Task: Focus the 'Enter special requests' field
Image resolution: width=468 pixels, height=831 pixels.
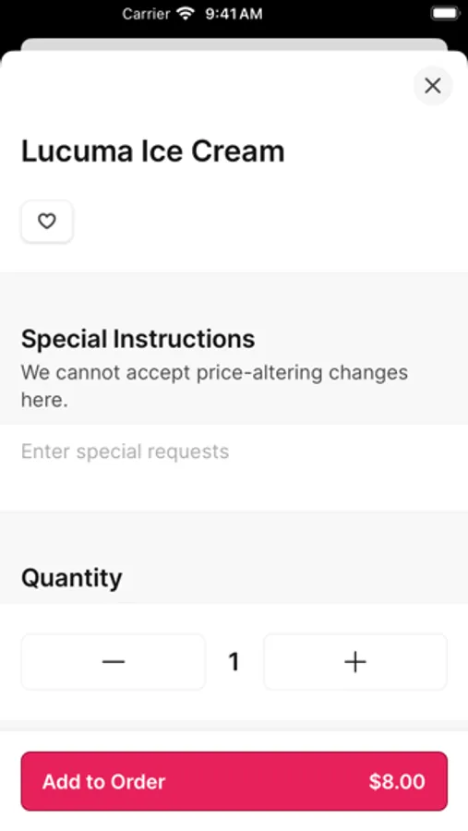Action: tap(234, 466)
